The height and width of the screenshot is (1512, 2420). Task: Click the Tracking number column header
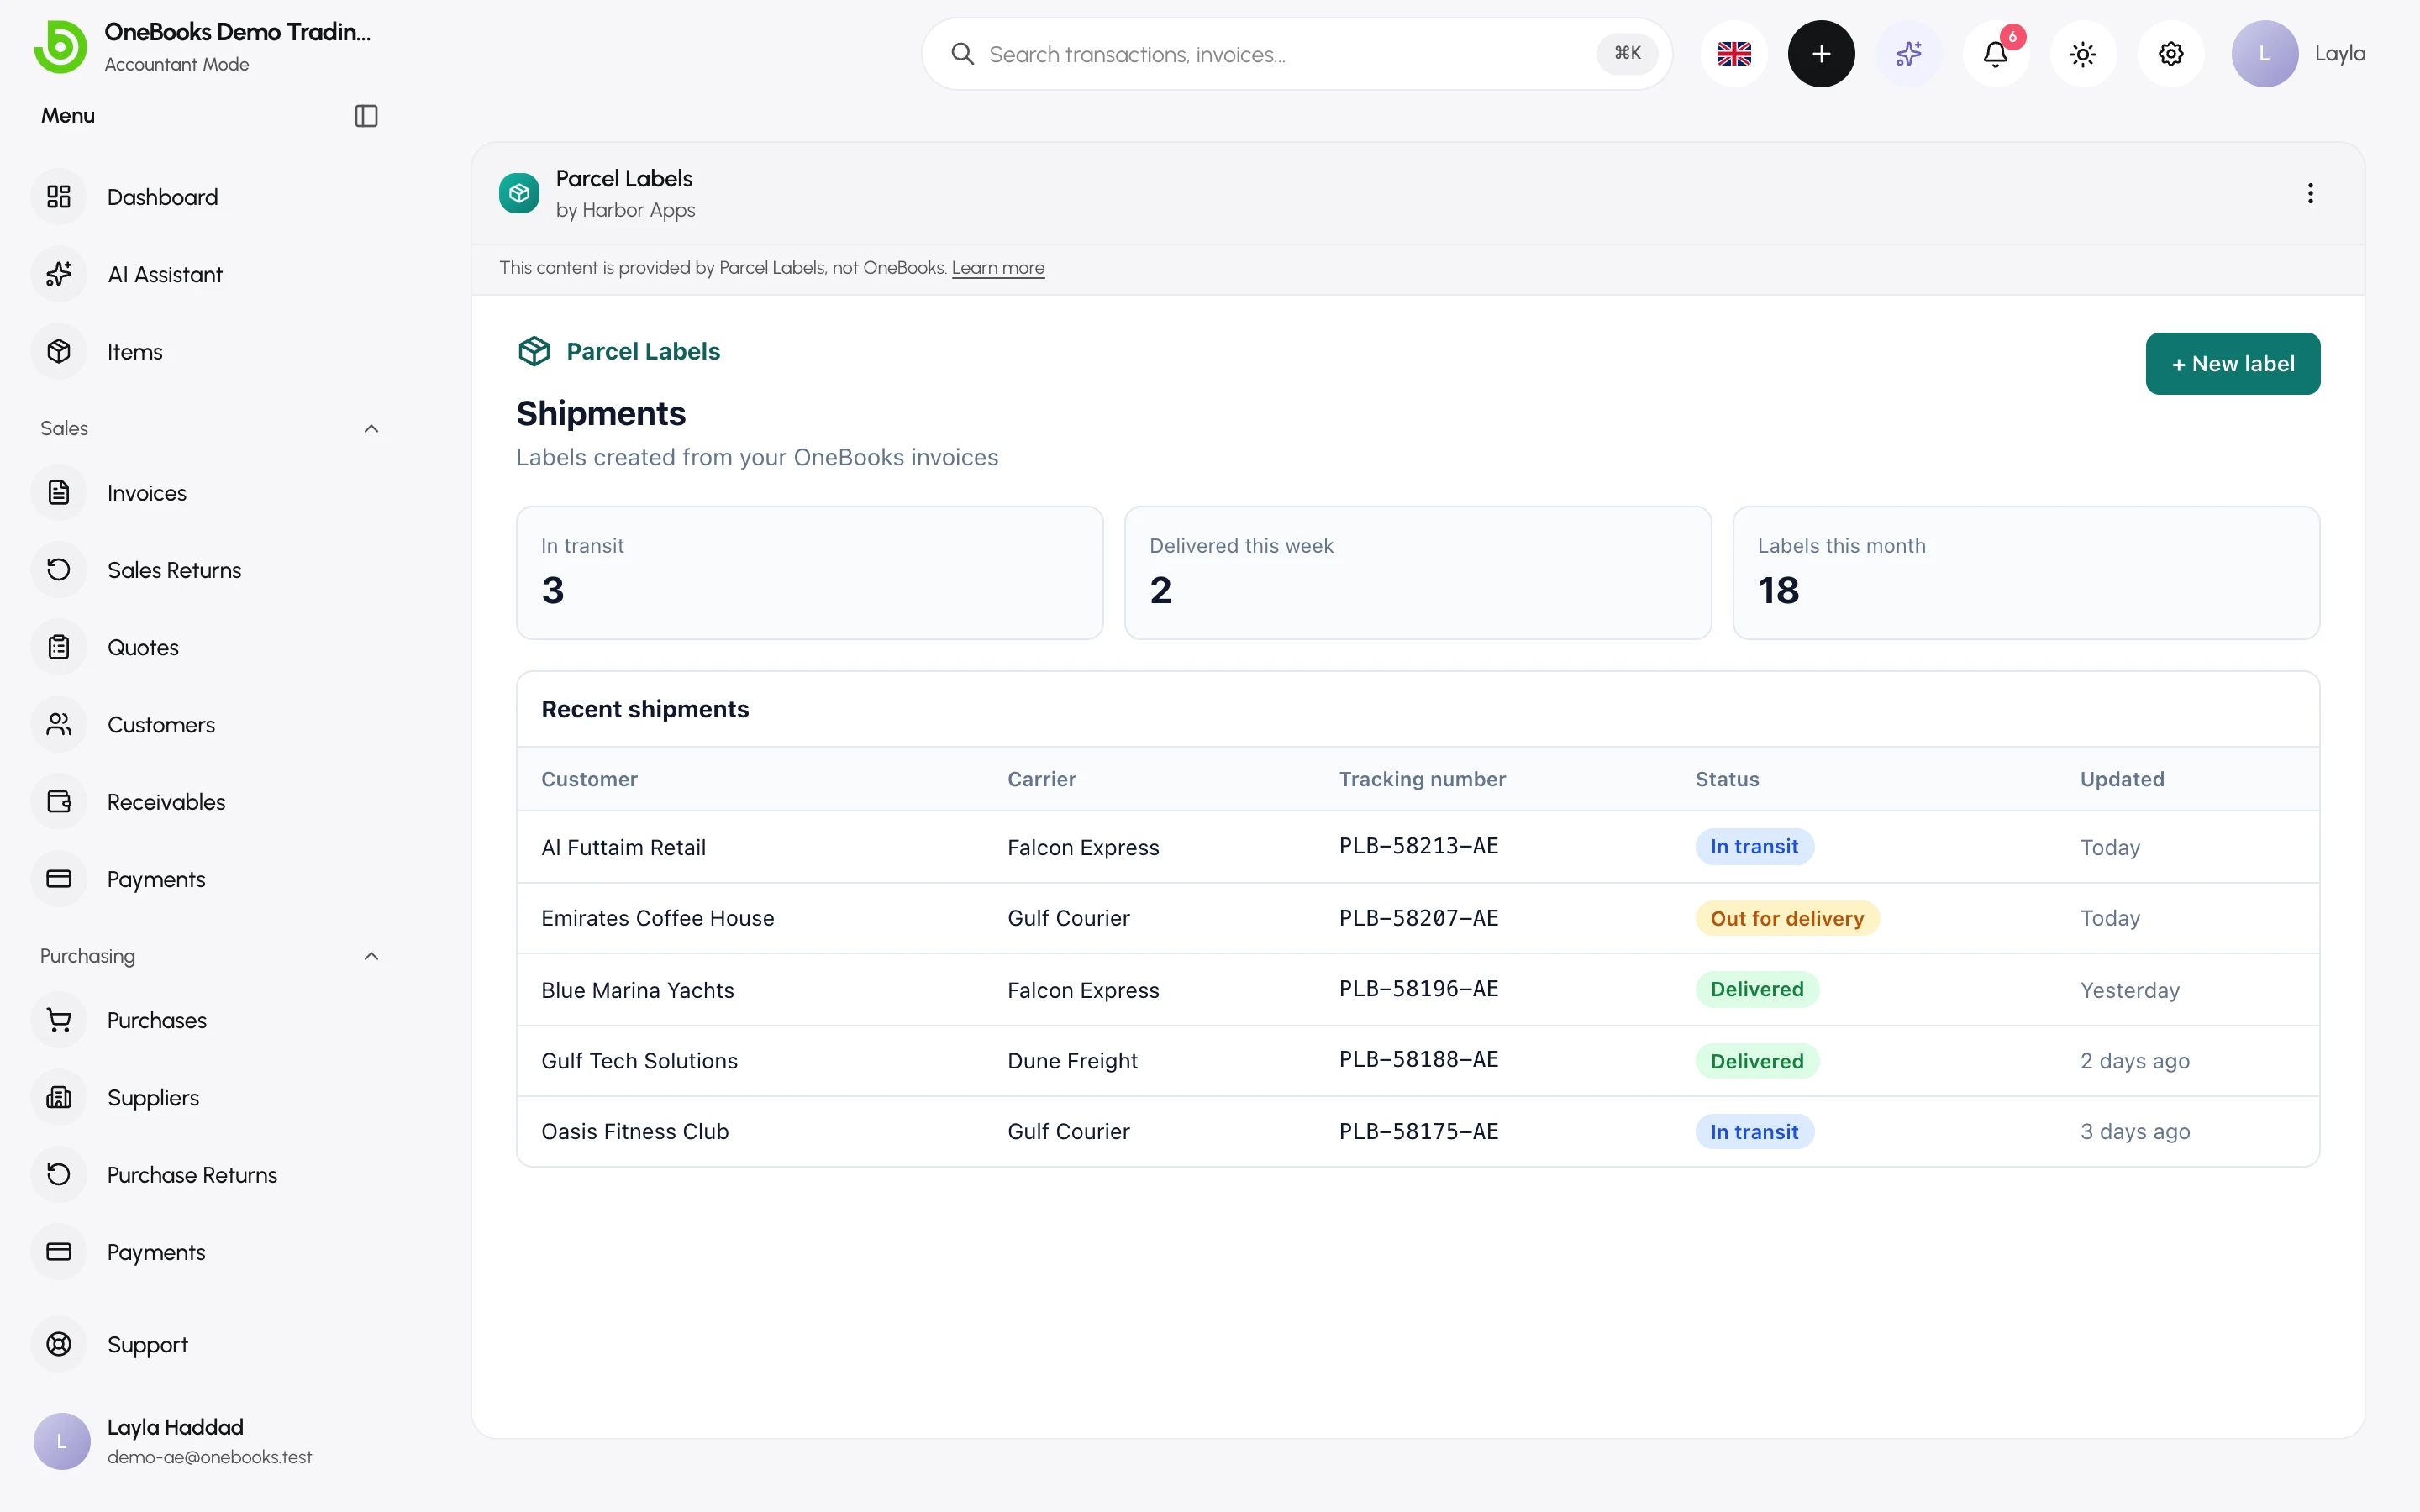(1422, 779)
